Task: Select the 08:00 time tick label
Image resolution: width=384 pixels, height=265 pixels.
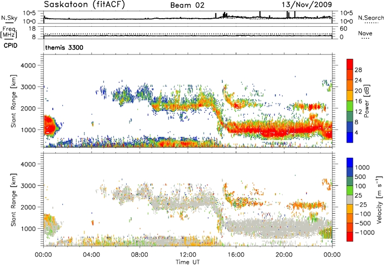Action: [x=140, y=255]
